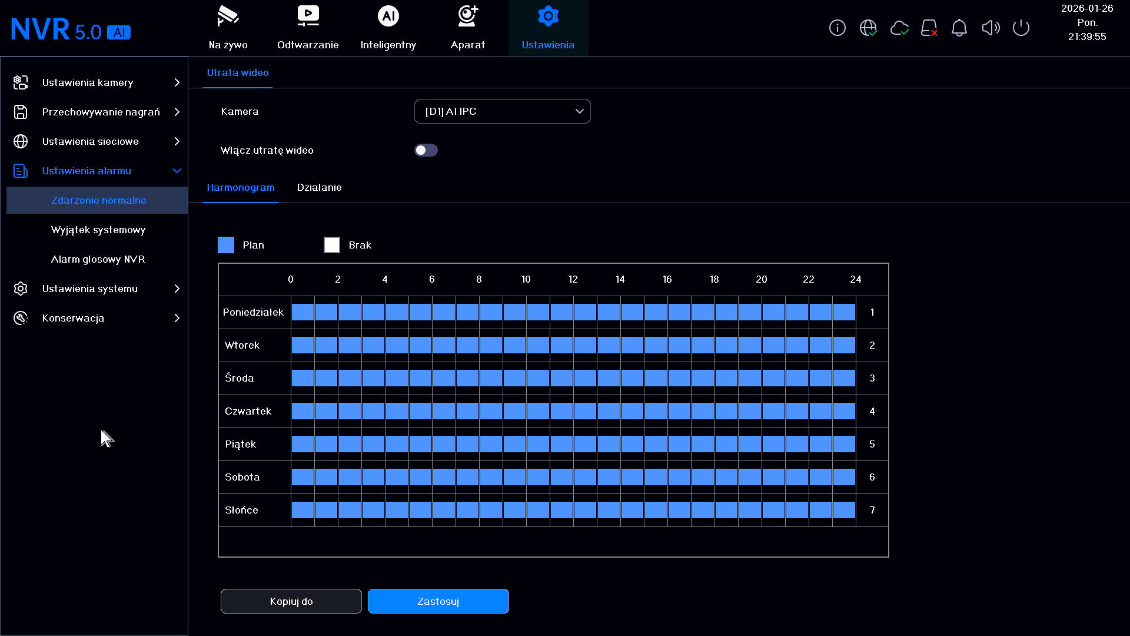
Task: Click first hour cell of Poniedziałek row
Action: click(303, 312)
